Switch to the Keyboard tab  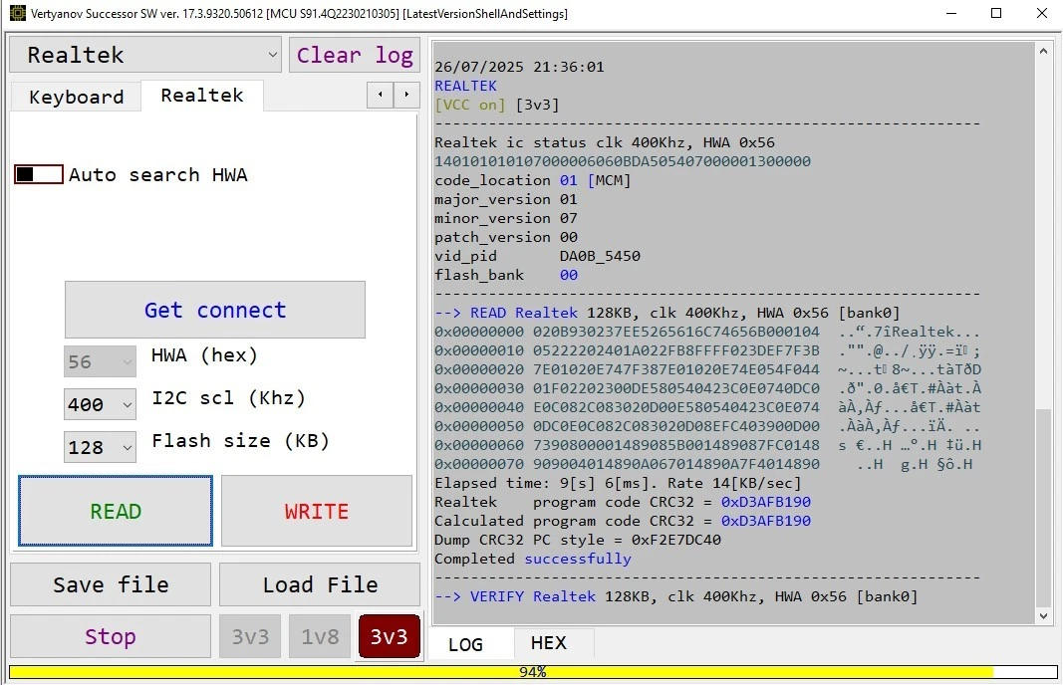click(x=76, y=97)
